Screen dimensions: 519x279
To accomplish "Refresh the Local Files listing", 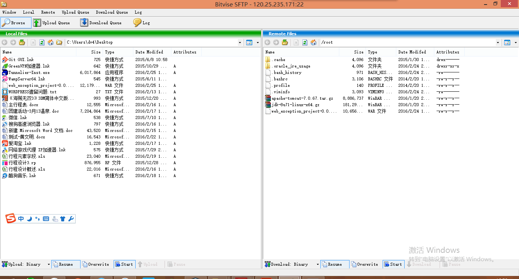I will (42, 42).
